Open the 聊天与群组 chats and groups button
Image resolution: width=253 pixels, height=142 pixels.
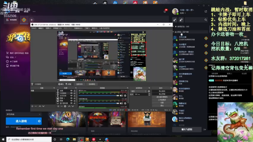pos(187,129)
